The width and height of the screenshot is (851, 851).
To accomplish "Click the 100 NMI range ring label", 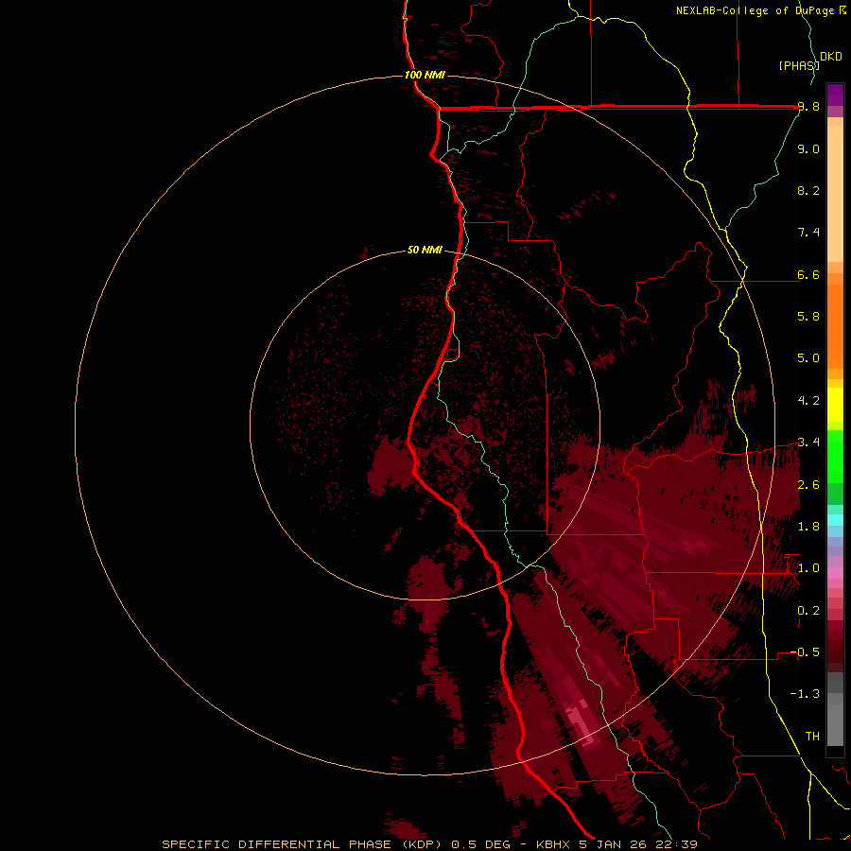I will pos(425,75).
